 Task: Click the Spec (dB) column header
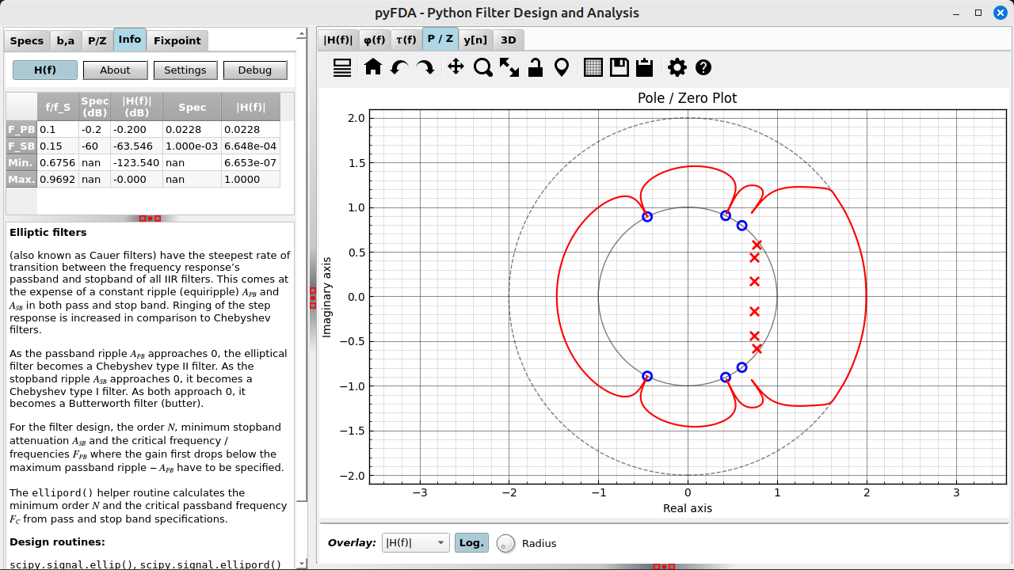click(x=94, y=107)
